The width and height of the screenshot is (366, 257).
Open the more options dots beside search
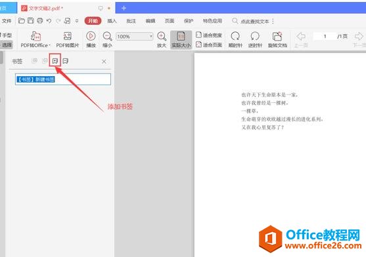[273, 21]
